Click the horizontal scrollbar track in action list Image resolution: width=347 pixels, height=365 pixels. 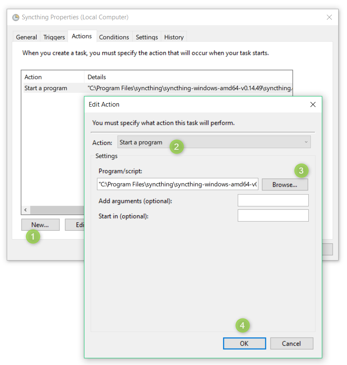57,210
